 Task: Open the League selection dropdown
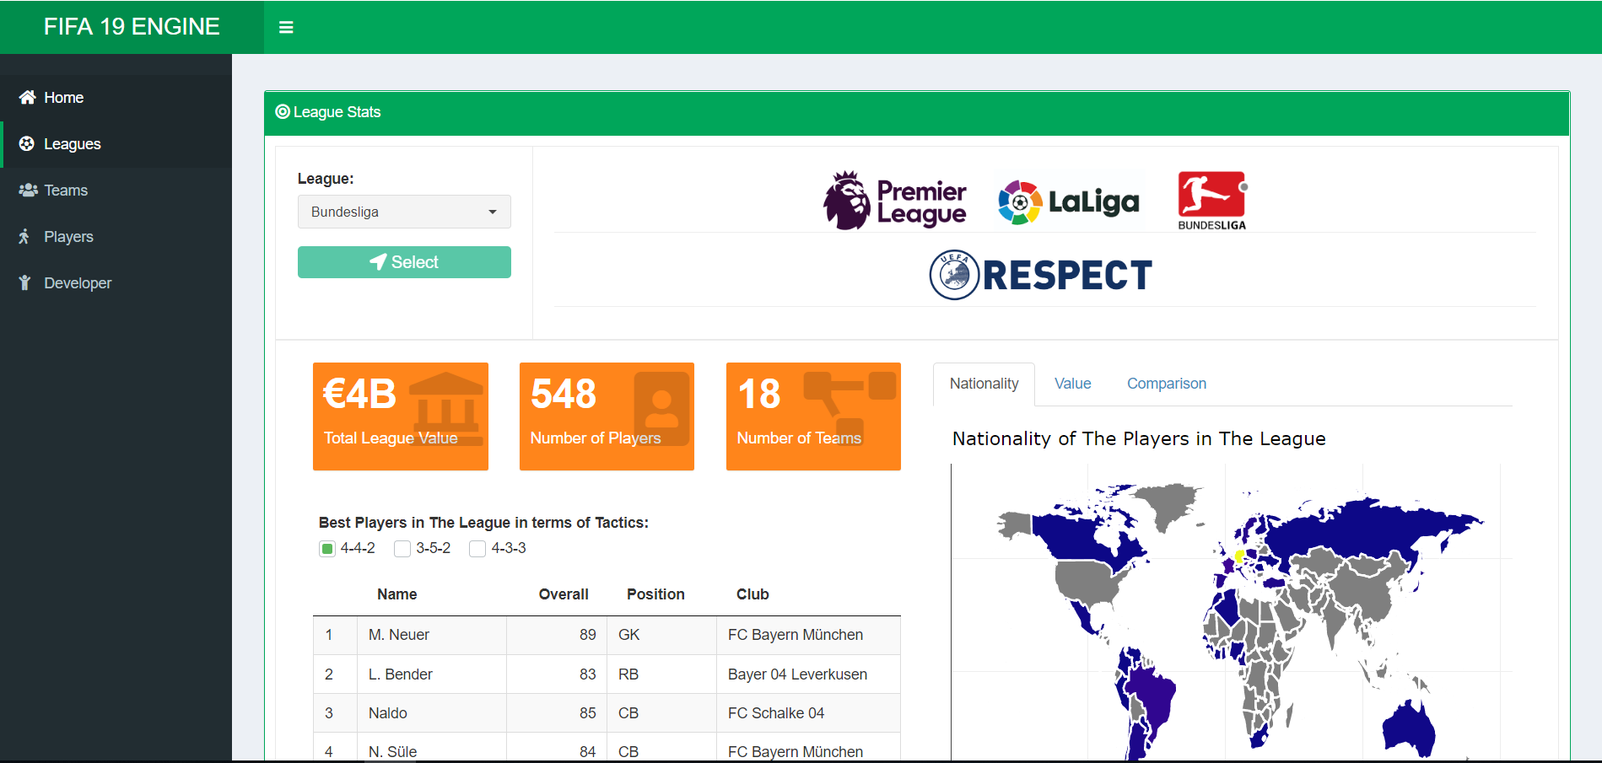(x=404, y=212)
